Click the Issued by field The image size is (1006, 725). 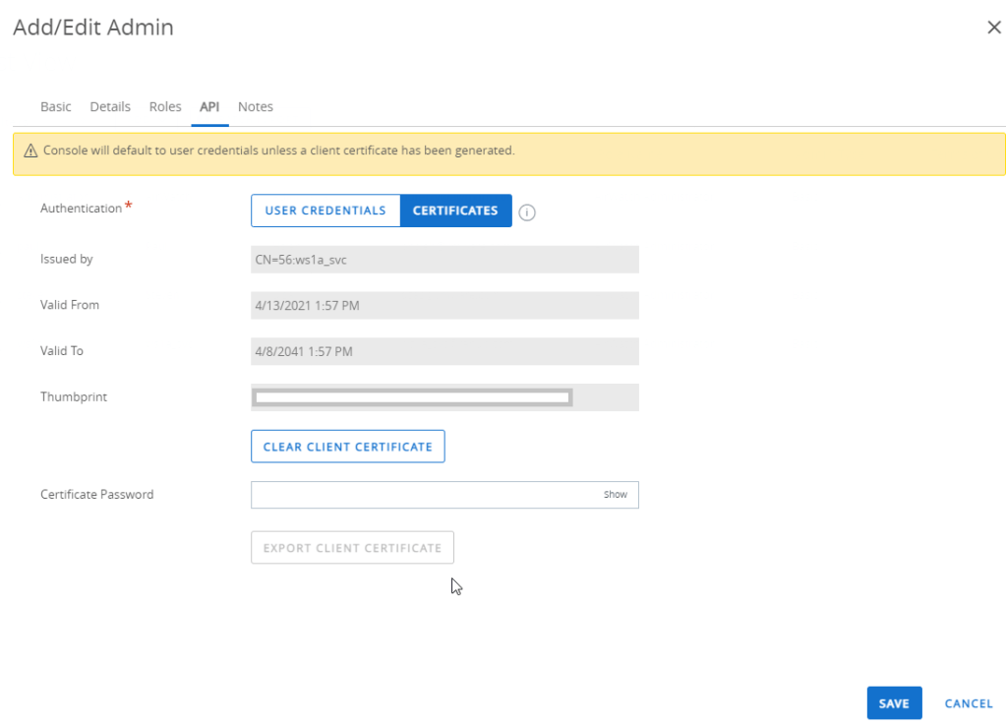[x=444, y=260]
